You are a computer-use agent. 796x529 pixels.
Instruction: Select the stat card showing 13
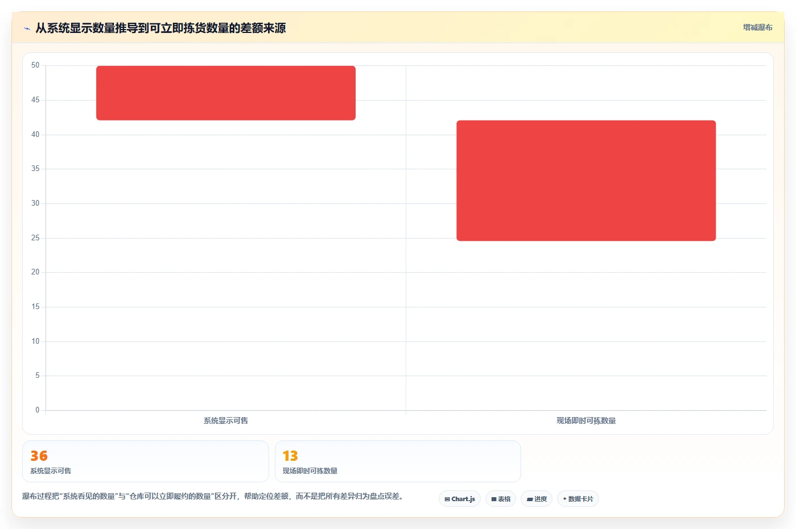pyautogui.click(x=398, y=461)
